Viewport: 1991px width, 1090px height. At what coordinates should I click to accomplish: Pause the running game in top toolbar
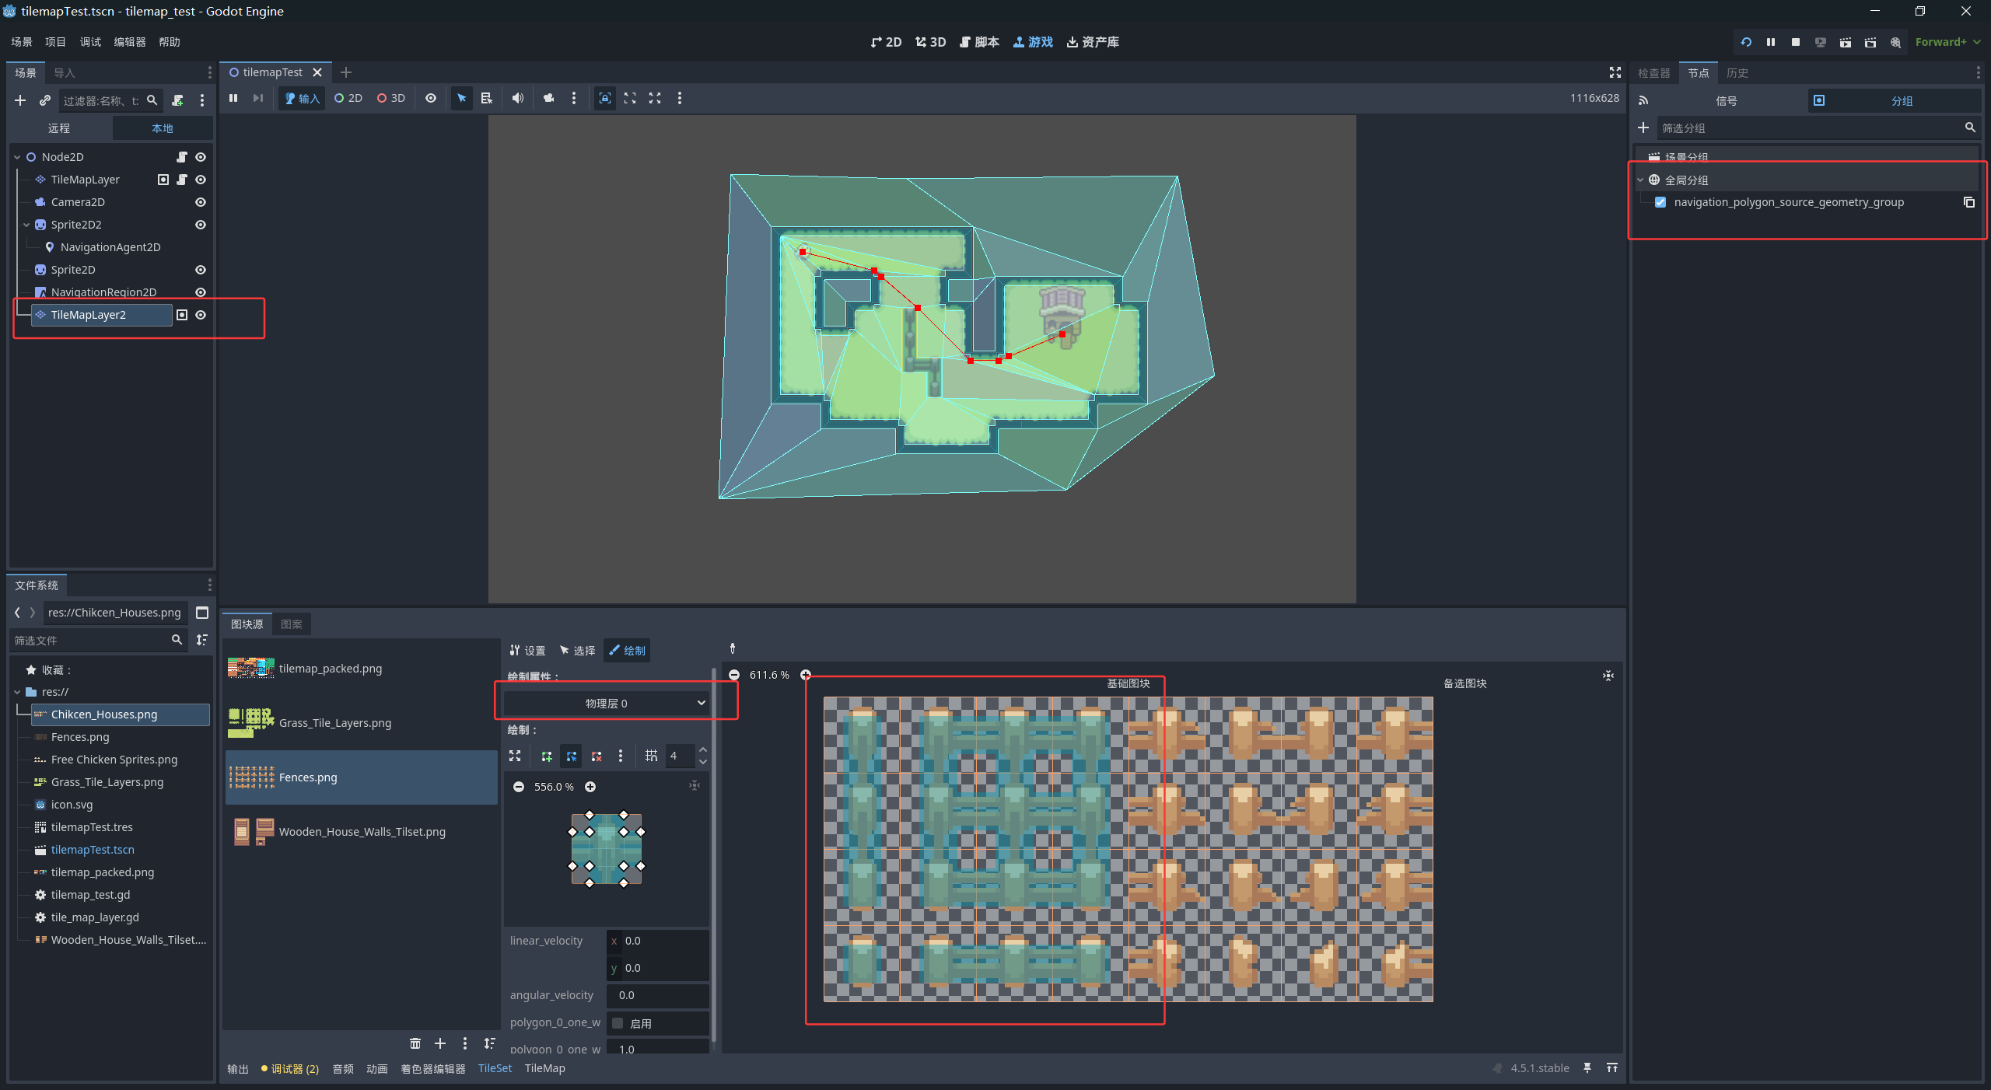click(1770, 42)
